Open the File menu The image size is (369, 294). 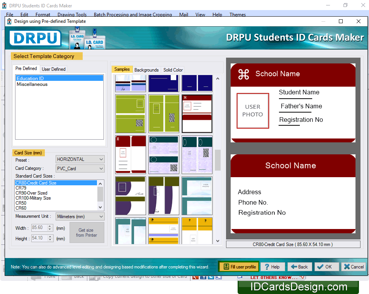point(10,15)
